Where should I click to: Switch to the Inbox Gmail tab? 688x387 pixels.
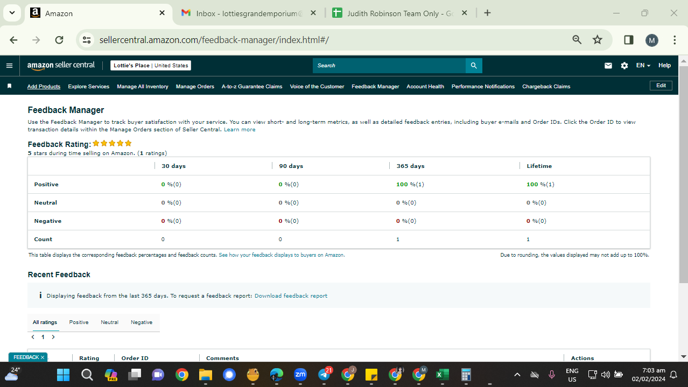[x=249, y=13]
